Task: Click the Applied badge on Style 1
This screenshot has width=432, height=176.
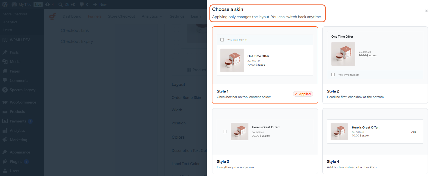Action: coord(303,94)
